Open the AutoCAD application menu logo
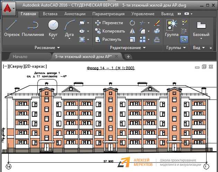This screenshot has width=218, height=172. point(9,9)
